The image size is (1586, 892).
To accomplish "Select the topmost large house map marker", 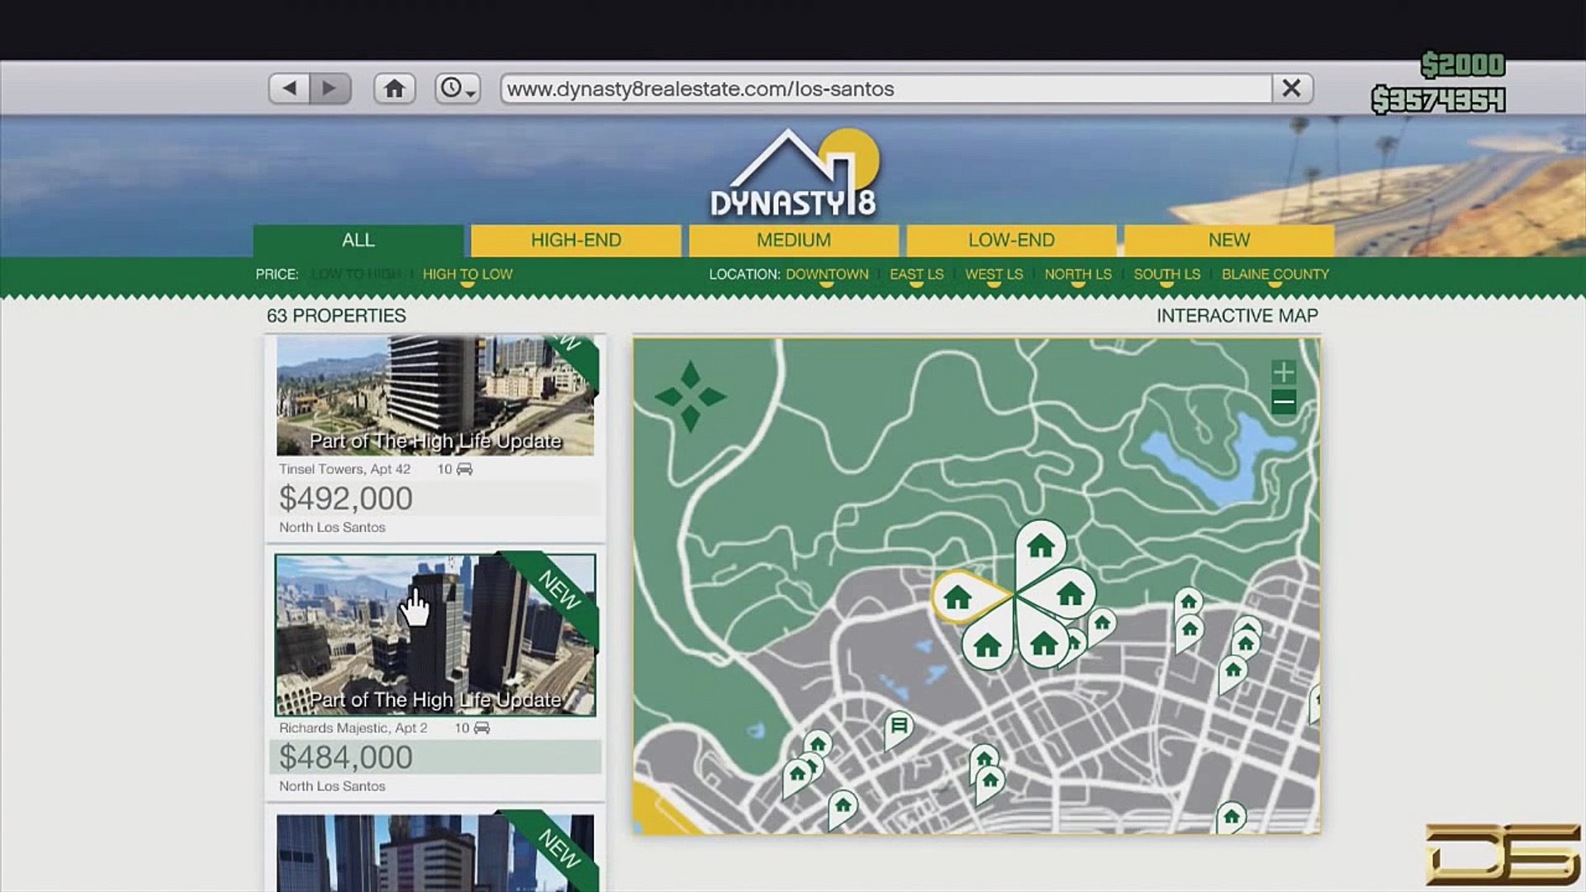I will coord(1041,546).
